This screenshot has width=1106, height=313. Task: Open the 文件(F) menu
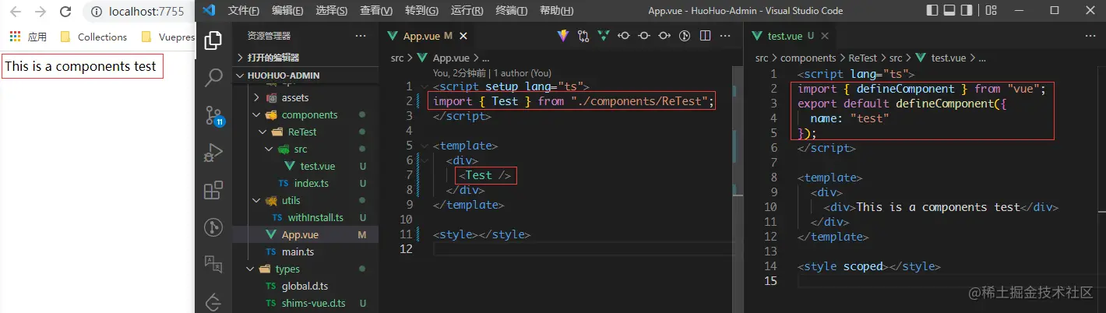[244, 11]
